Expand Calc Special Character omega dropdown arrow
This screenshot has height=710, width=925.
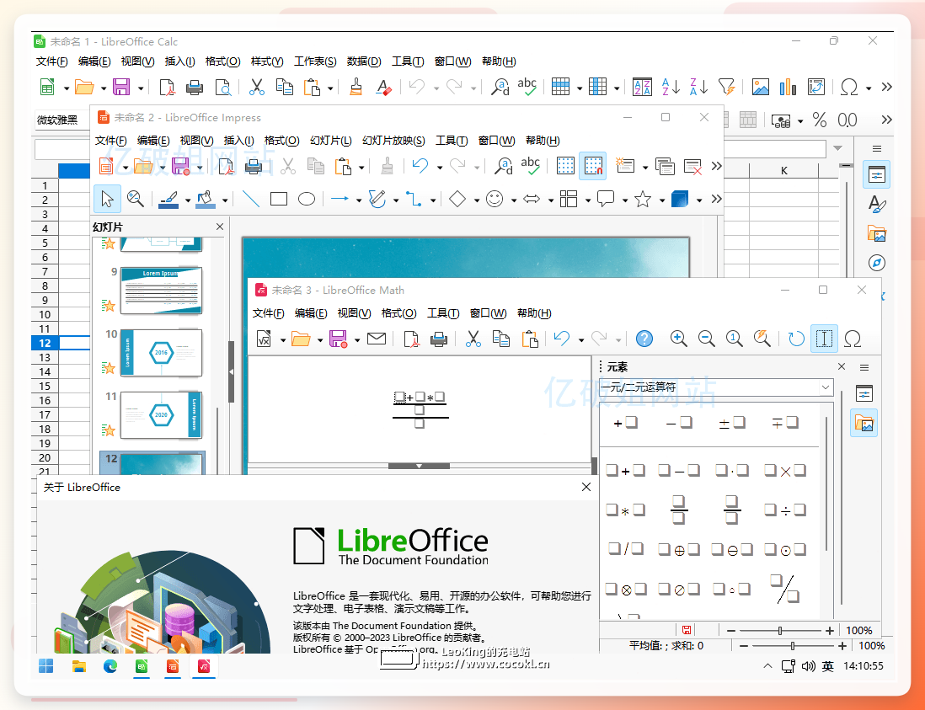point(869,88)
